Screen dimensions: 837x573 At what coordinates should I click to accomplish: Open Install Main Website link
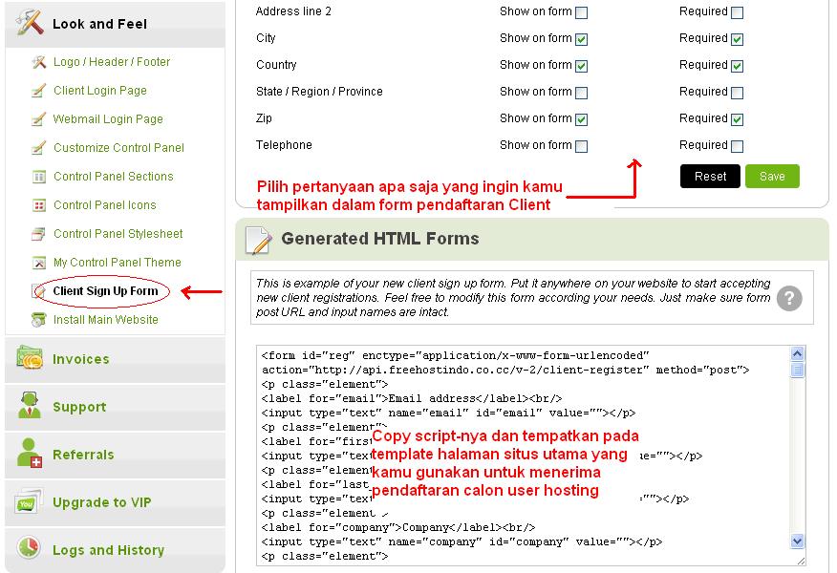pyautogui.click(x=106, y=320)
